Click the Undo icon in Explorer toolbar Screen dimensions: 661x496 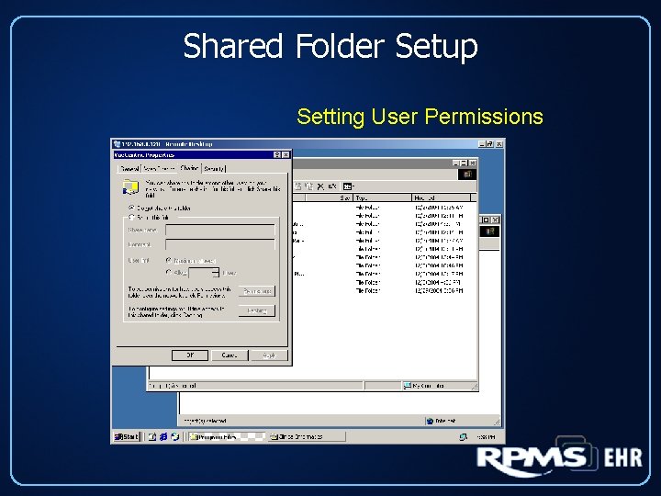[x=332, y=186]
